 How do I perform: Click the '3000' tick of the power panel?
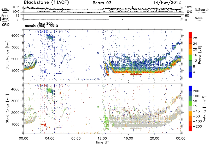[x=15, y=47]
